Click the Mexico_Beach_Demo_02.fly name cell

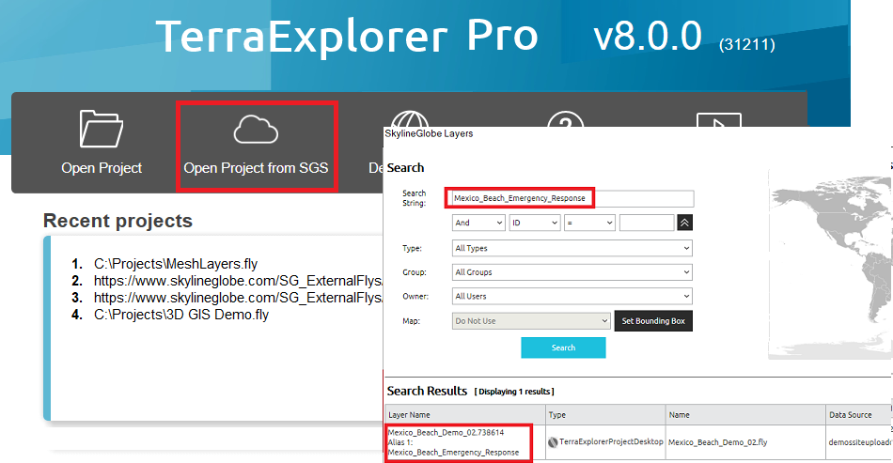coord(745,442)
